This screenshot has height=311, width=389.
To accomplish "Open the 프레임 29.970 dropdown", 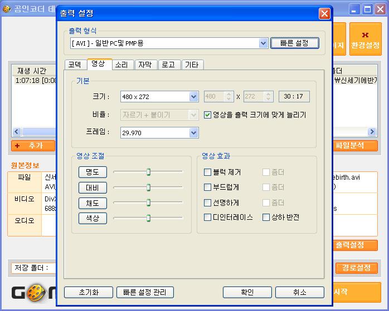I will tap(193, 133).
